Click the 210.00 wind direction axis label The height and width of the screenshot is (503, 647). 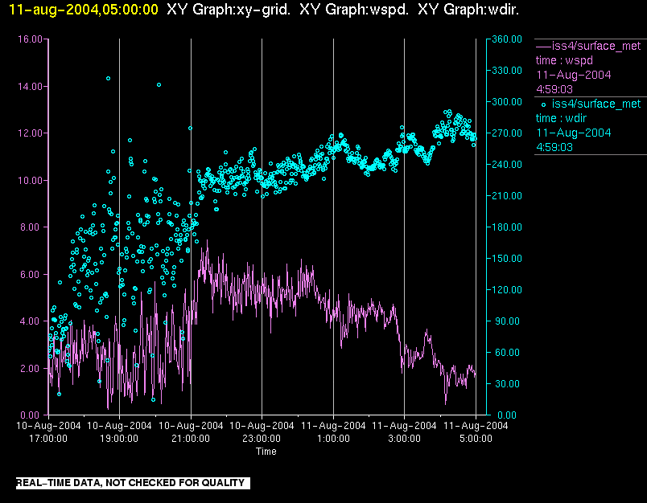click(x=507, y=196)
